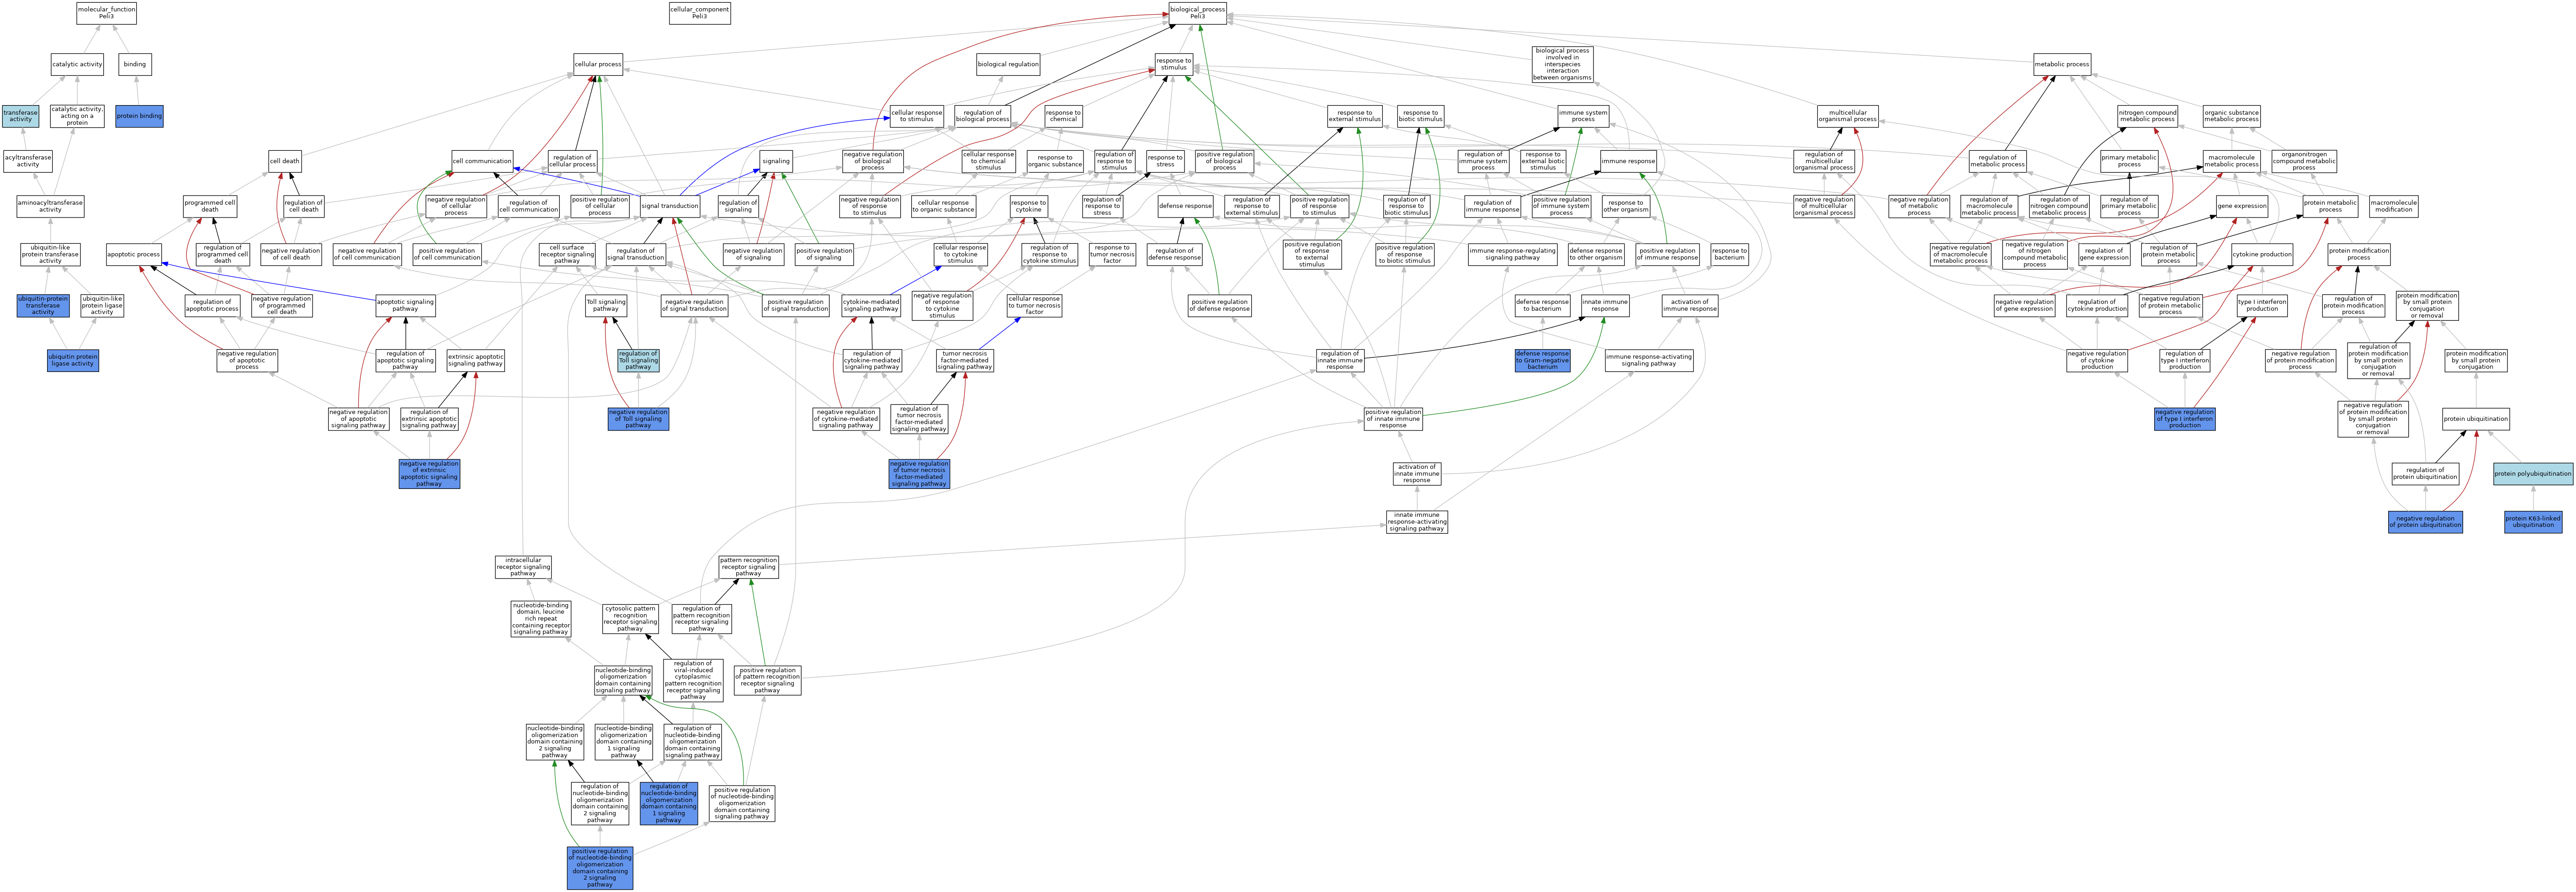Image resolution: width=2576 pixels, height=892 pixels.
Task: Click the 'cell communication' node
Action: click(x=482, y=161)
